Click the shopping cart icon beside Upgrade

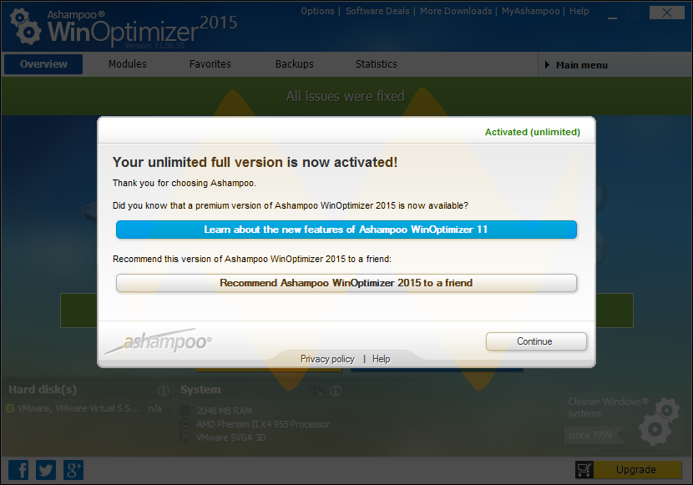(x=584, y=469)
